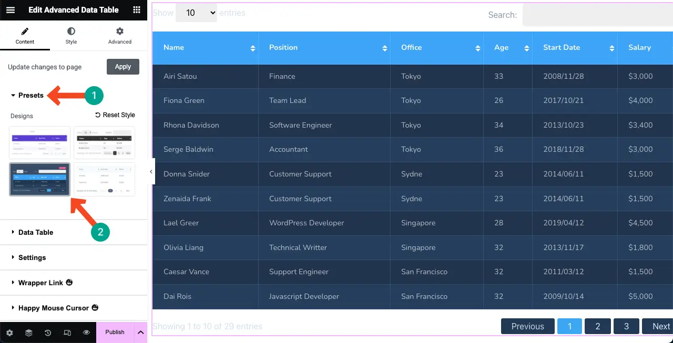Image resolution: width=673 pixels, height=343 pixels.
Task: Select the dark blue preset design
Action: point(40,179)
